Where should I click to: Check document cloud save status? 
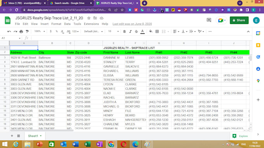[102, 18]
